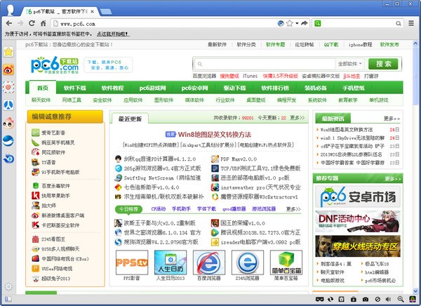Viewport: 421px width, 306px height.
Task: Open sidebar settings gear icon
Action: click(8, 286)
